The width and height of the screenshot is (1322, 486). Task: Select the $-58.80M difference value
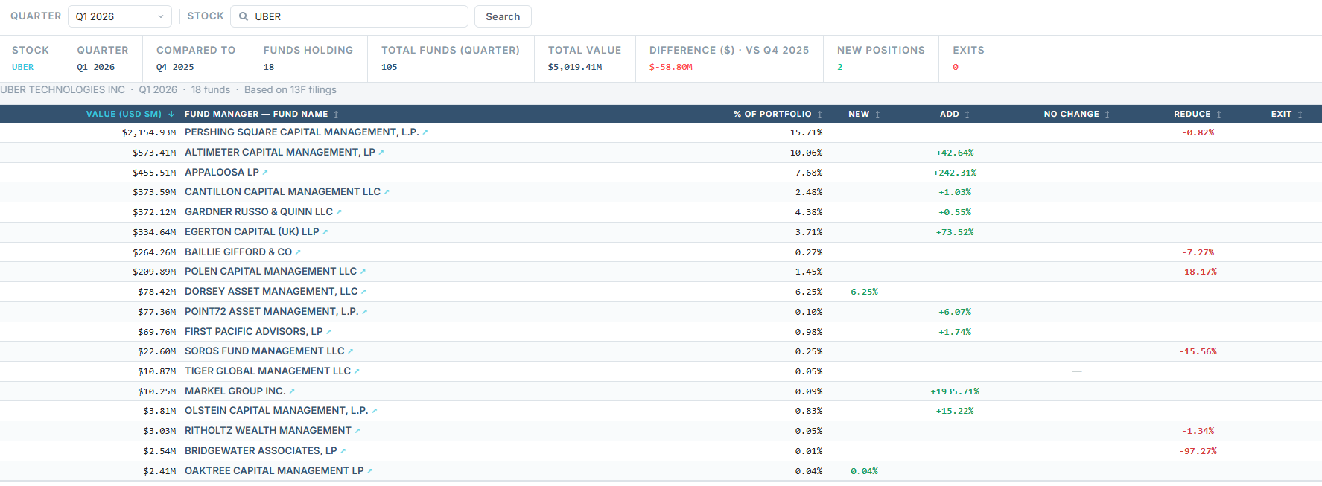[670, 67]
